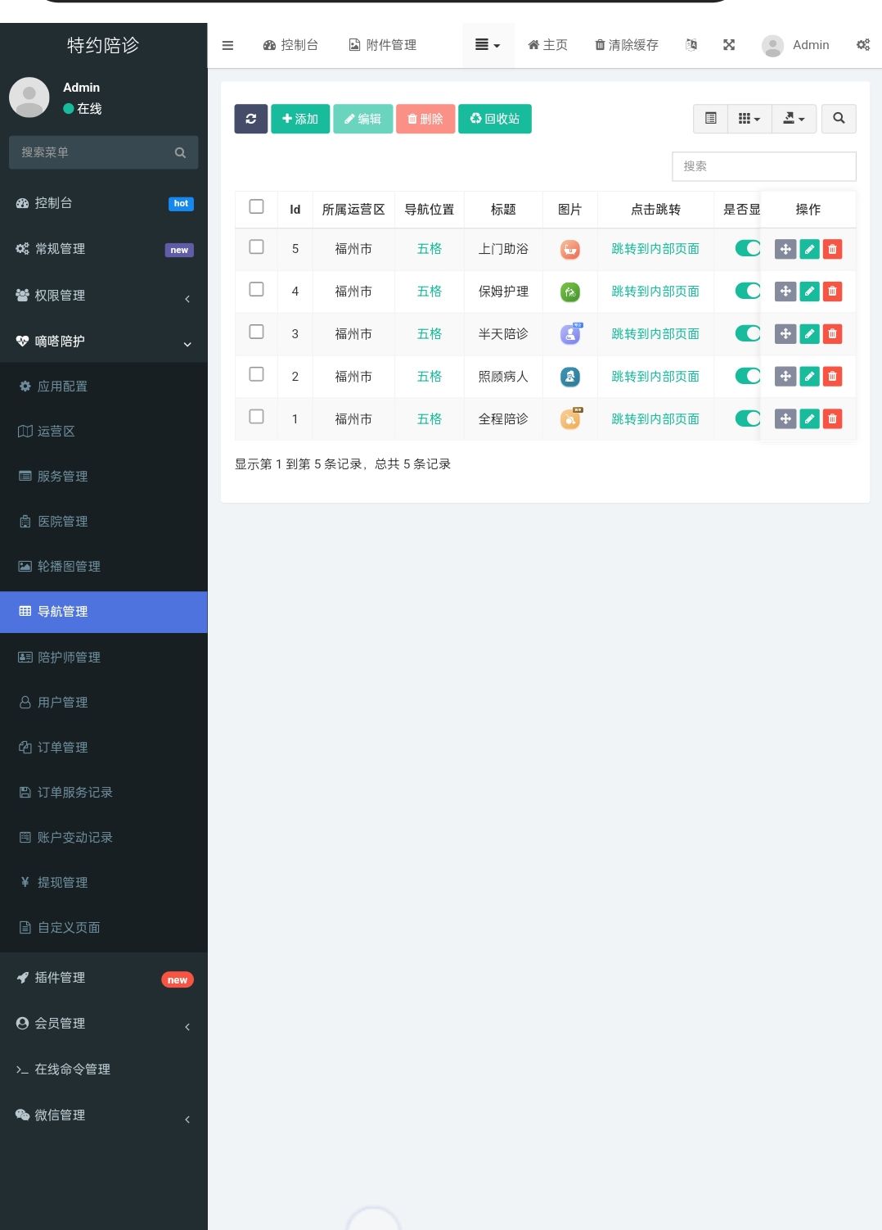
Task: Collapse the 嘀嗒陪护 sidebar section
Action: click(104, 341)
